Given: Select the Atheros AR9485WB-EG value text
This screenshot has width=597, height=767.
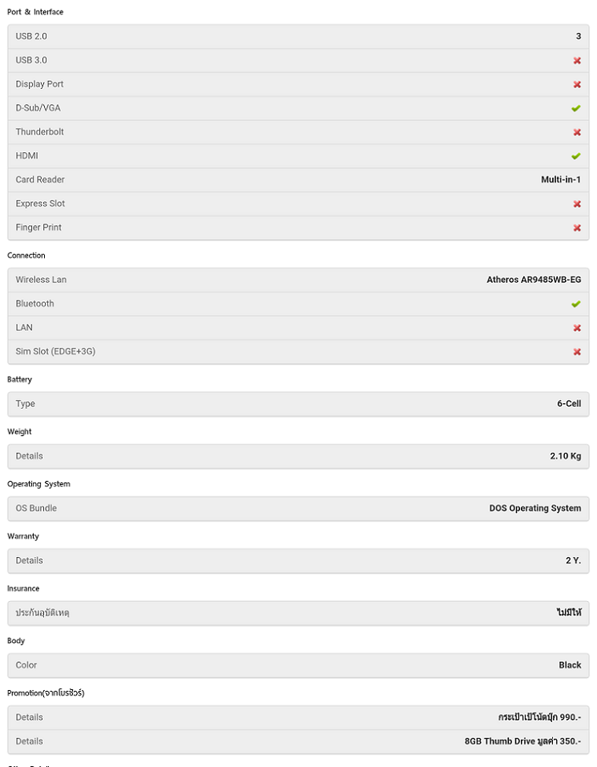Looking at the screenshot, I should point(534,280).
